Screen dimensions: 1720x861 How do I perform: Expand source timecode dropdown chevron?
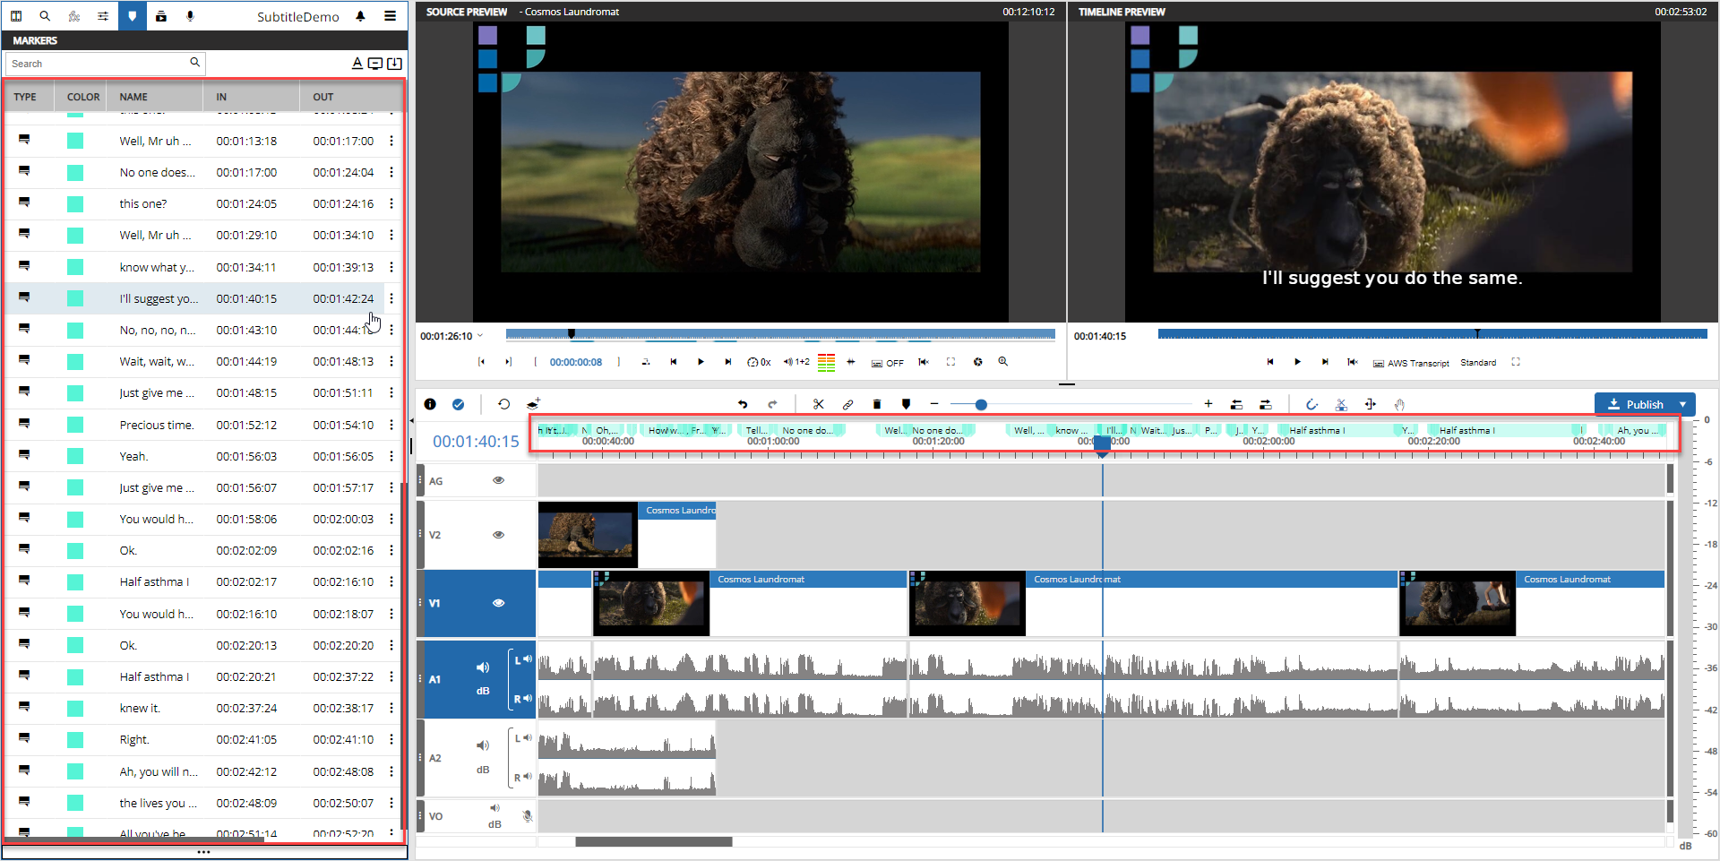(x=480, y=336)
